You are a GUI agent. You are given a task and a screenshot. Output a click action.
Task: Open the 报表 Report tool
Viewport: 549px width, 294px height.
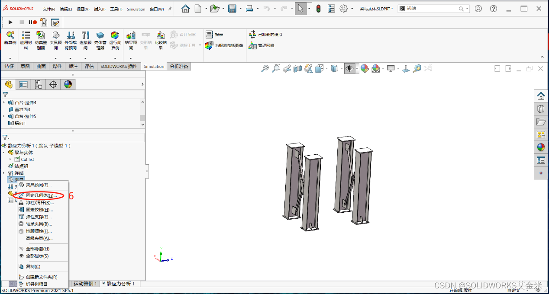(x=215, y=35)
